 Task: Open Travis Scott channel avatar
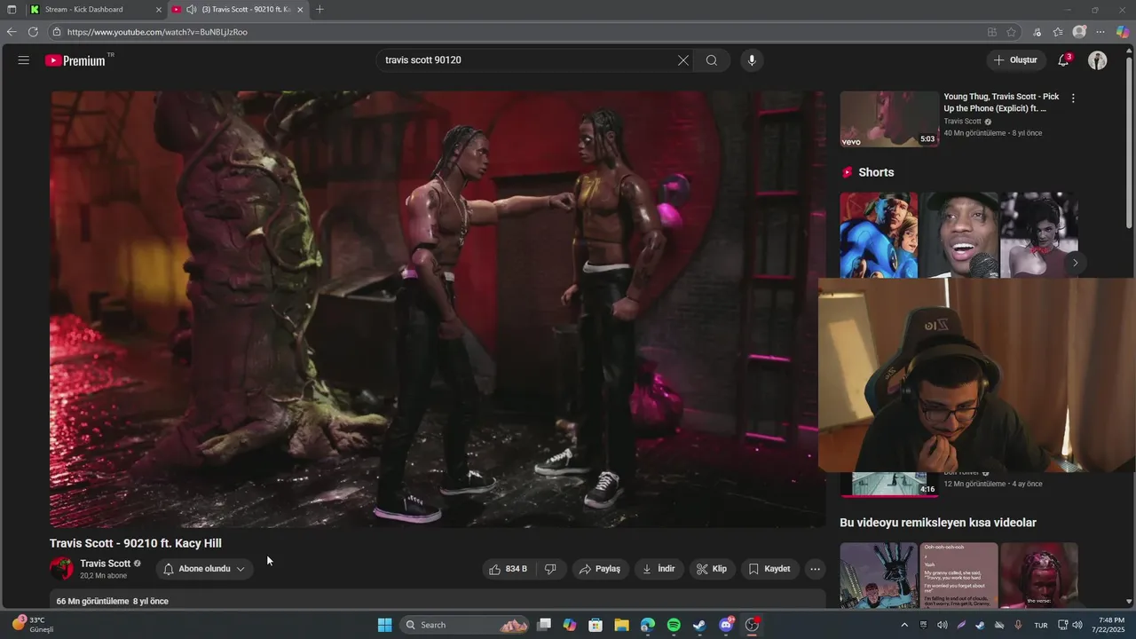point(62,569)
